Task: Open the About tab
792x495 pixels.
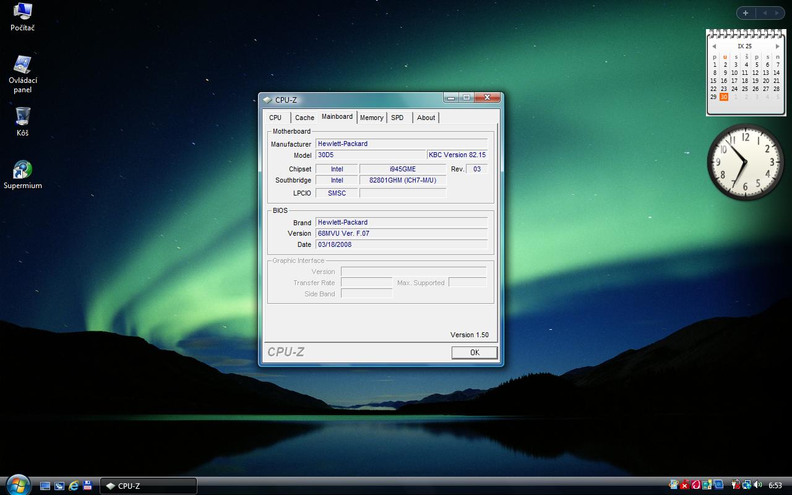Action: [x=426, y=118]
